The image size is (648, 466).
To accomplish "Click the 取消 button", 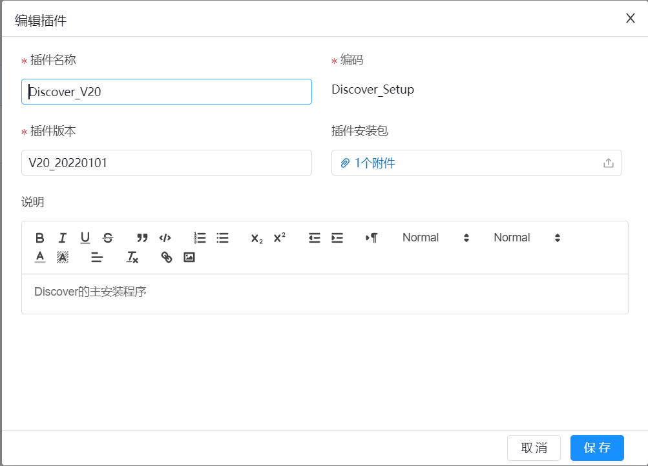I will [x=534, y=448].
